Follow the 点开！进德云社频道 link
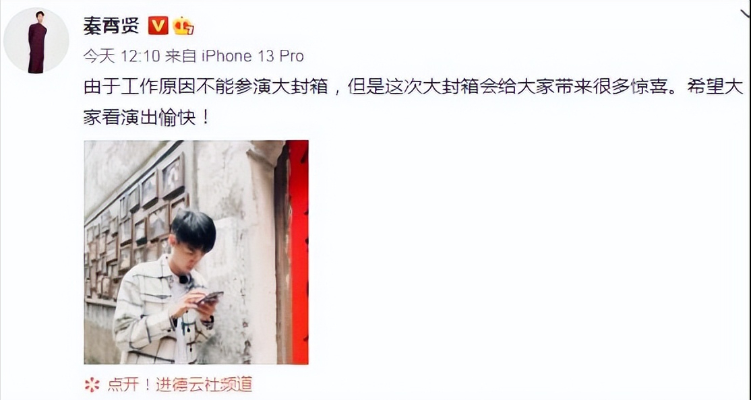 point(179,385)
